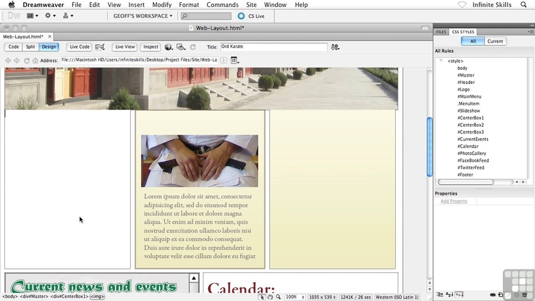535x301 pixels.
Task: Click the karate belt image
Action: 199,161
